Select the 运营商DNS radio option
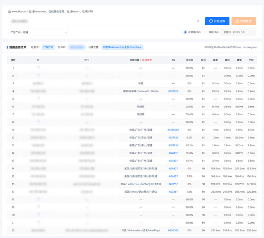The height and width of the screenshot is (238, 264). coord(185,32)
